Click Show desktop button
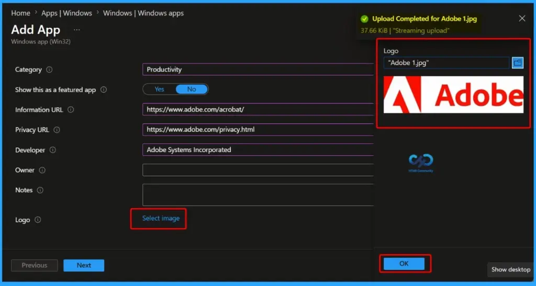Screen dimensions: 536x286 pyautogui.click(x=511, y=270)
